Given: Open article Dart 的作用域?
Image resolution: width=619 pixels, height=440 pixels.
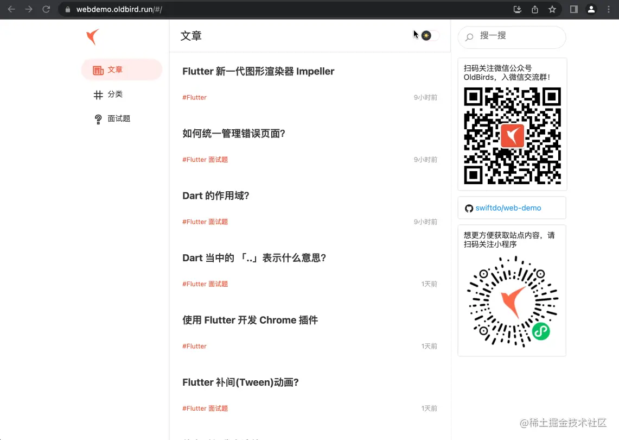Looking at the screenshot, I should tap(215, 196).
